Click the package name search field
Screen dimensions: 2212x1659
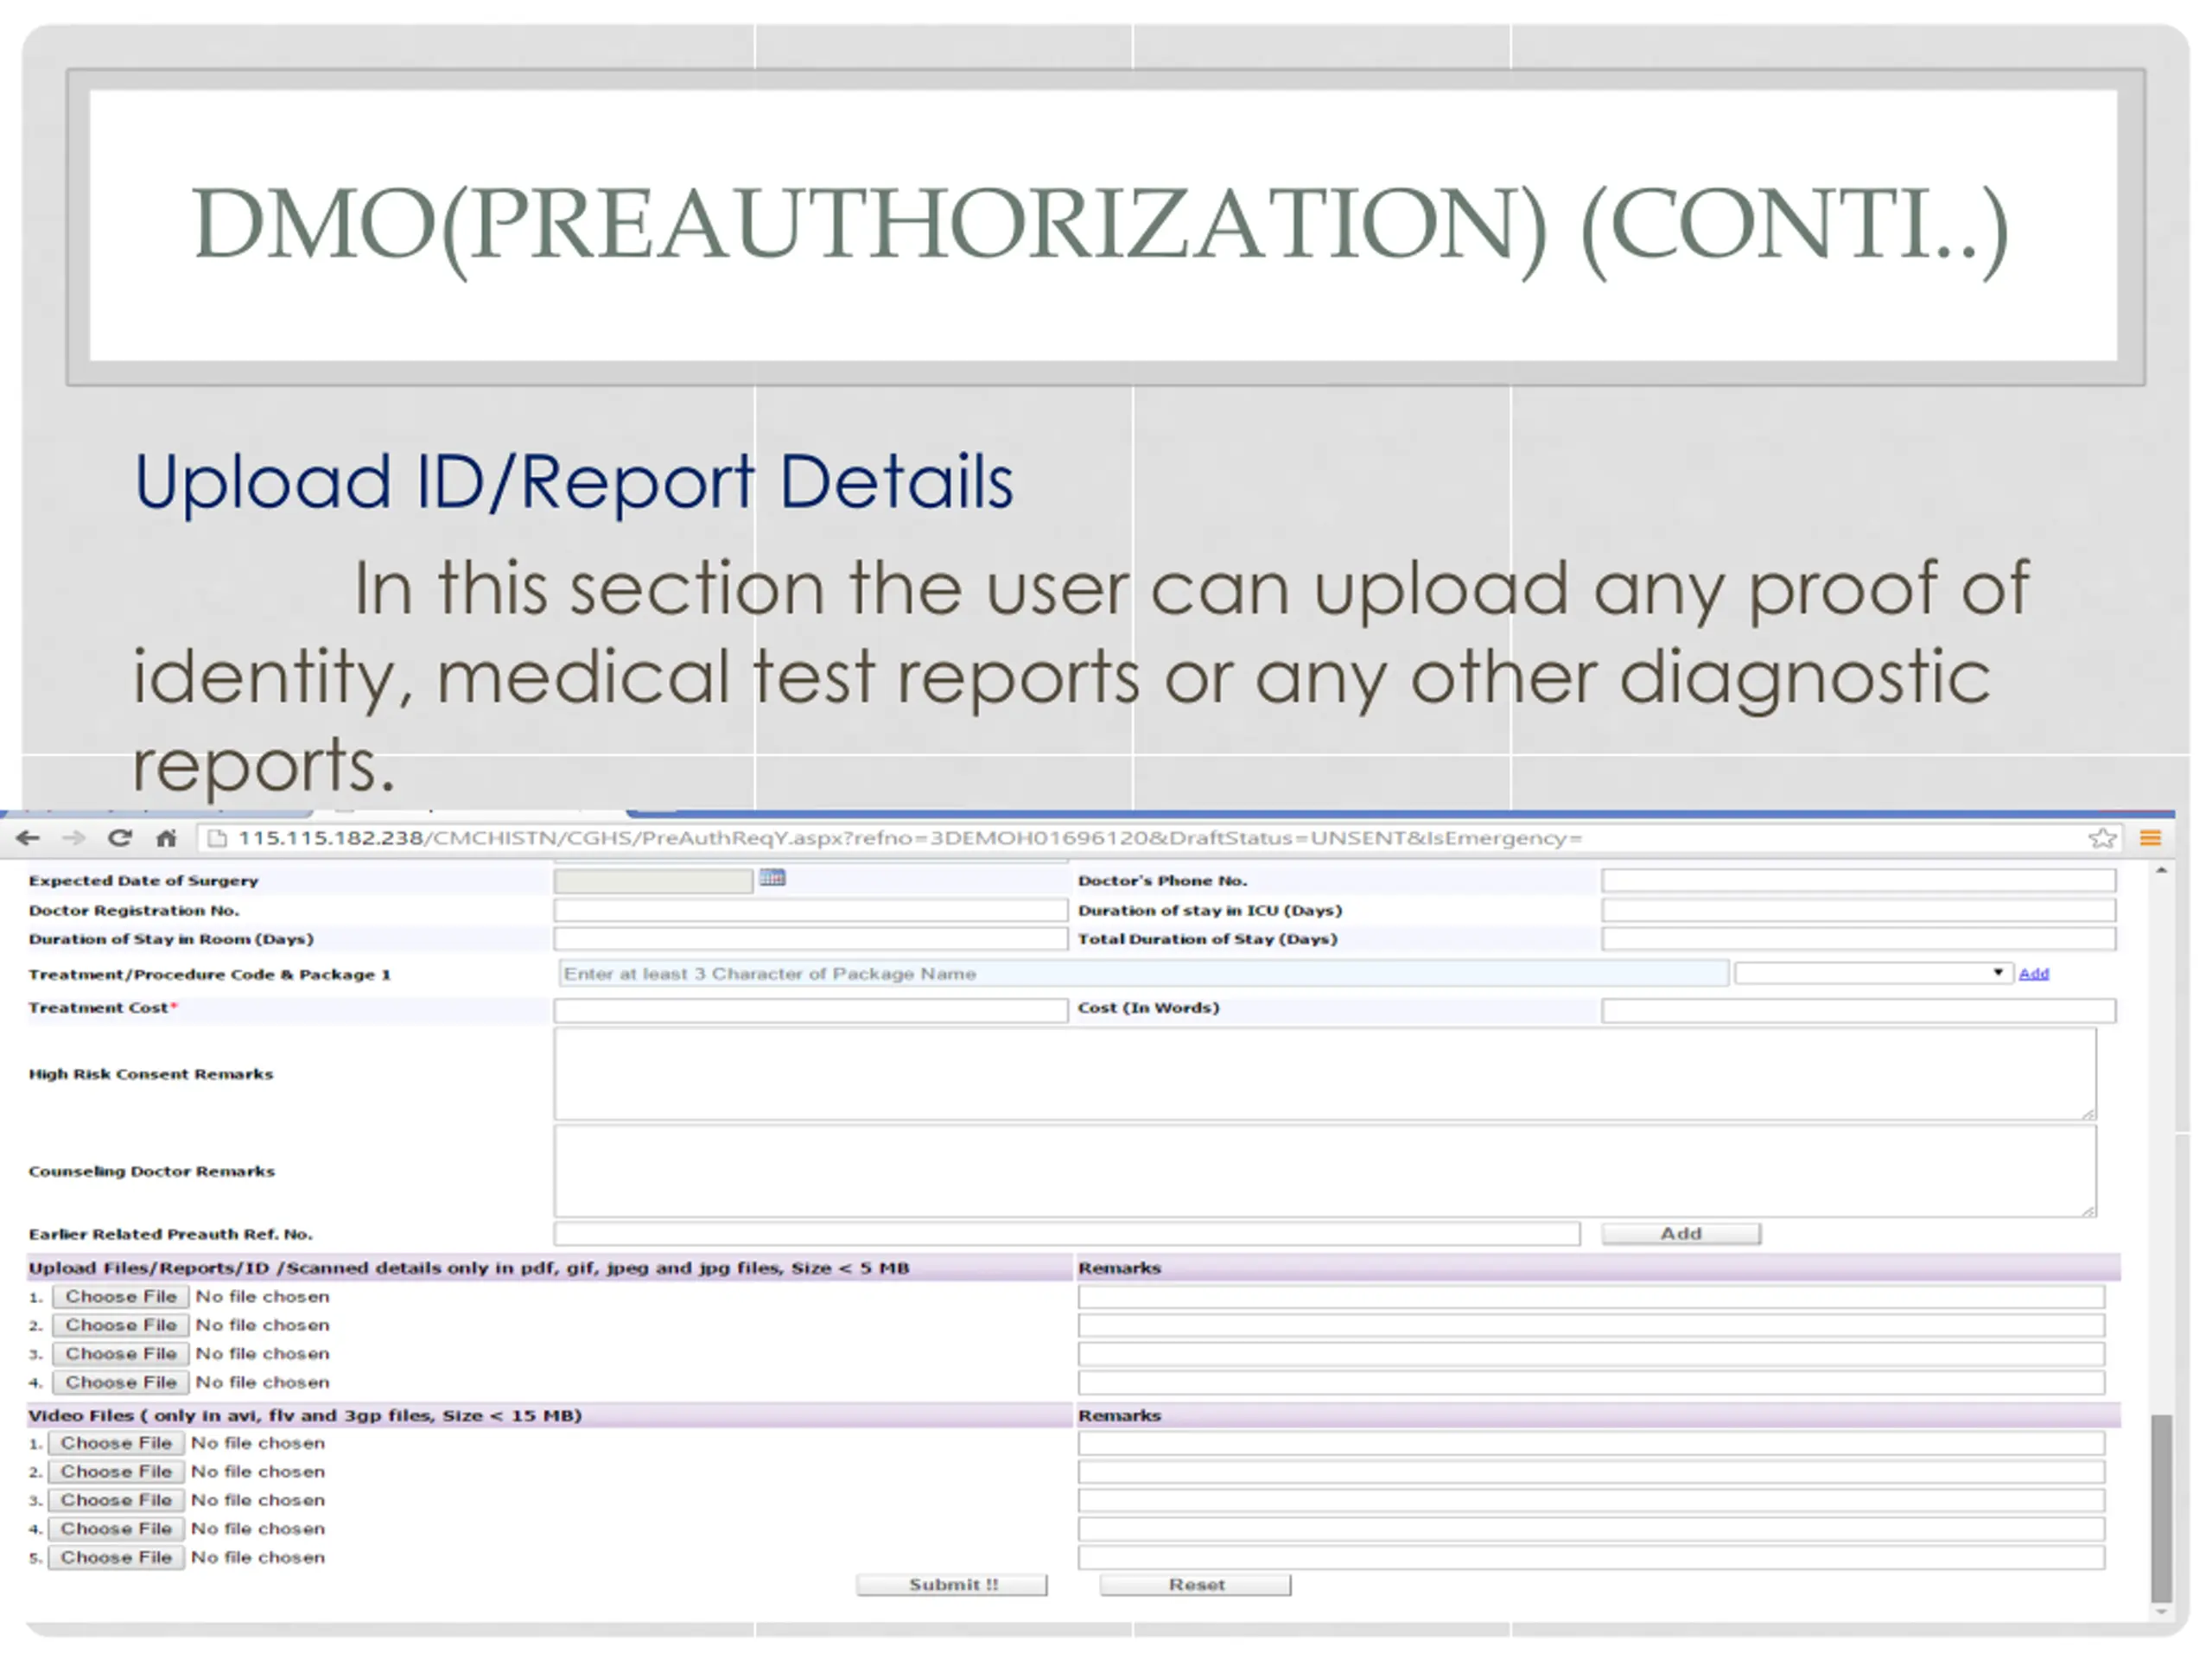click(1143, 974)
